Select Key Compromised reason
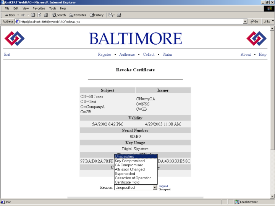The height and width of the screenshot is (206, 275). [136, 161]
